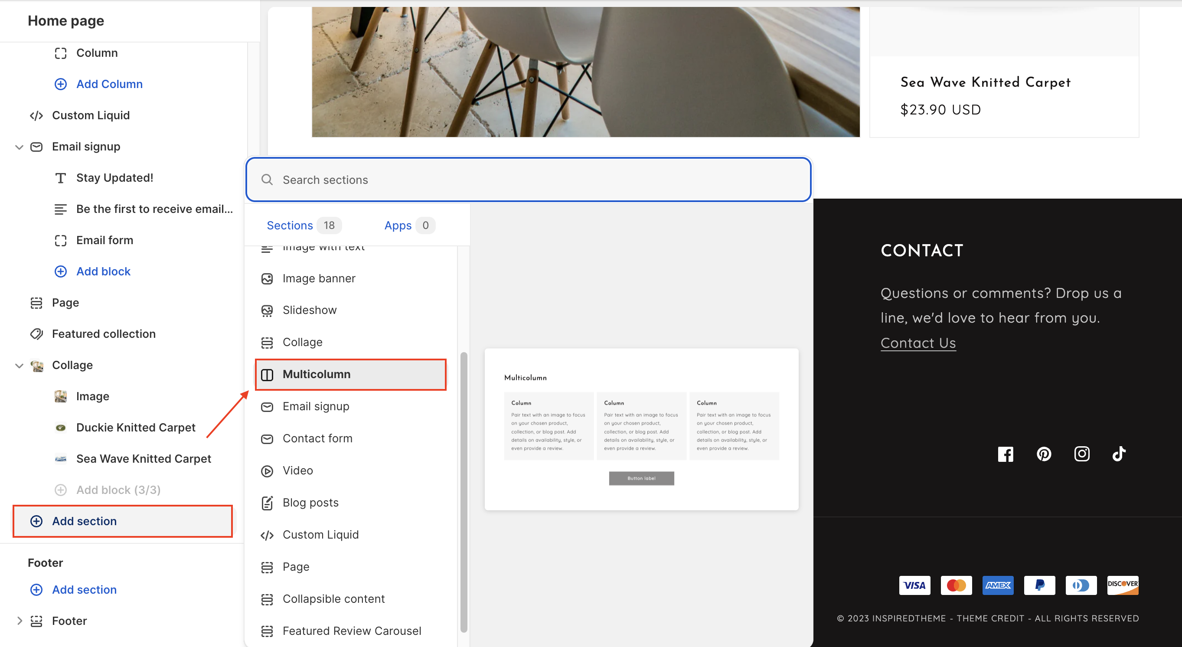Click the TikTok icon in footer
This screenshot has height=647, width=1182.
(x=1119, y=454)
